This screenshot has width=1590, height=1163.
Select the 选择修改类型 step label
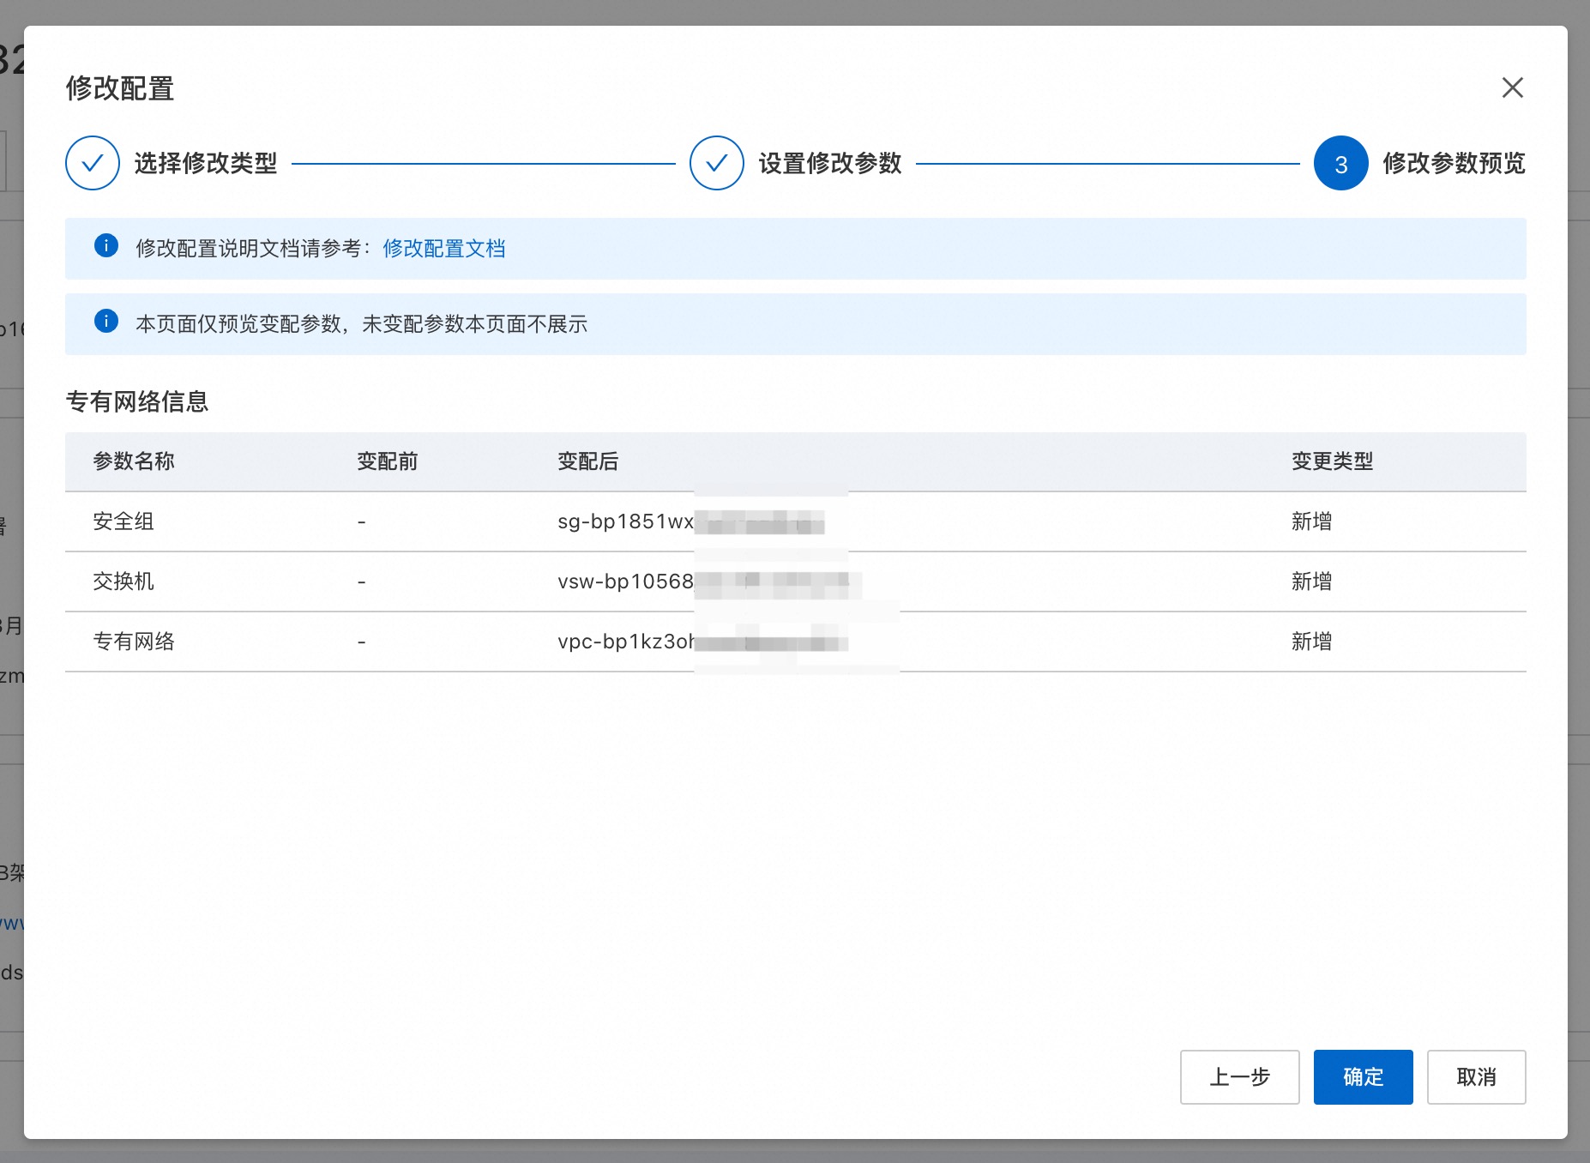click(x=206, y=163)
